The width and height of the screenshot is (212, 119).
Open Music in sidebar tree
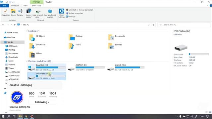(10, 61)
